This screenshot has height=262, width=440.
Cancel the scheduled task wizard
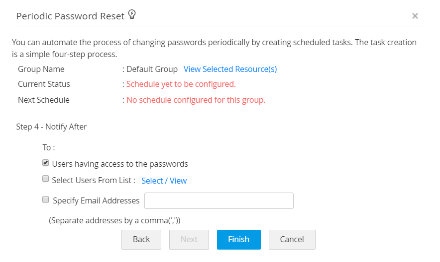[x=292, y=239]
